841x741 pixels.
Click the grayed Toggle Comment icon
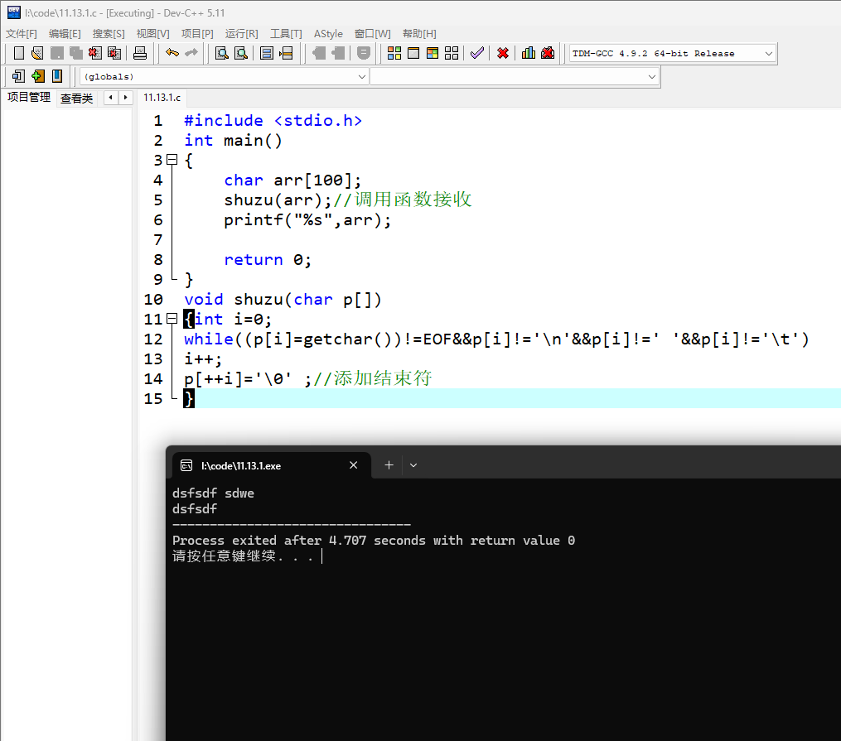tap(363, 53)
